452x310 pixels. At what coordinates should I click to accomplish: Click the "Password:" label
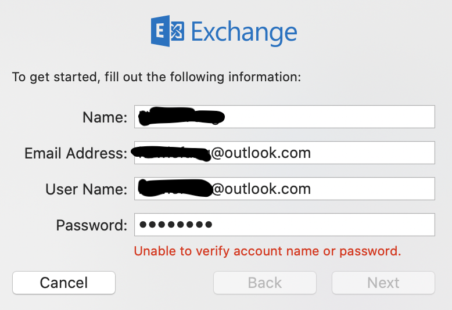(91, 225)
